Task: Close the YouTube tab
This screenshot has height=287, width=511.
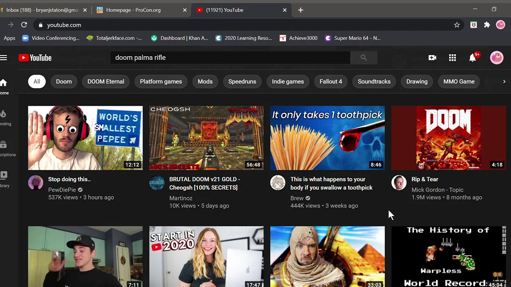Action: coord(284,10)
